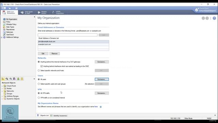Open Networks Exclusions button

tap(102, 62)
